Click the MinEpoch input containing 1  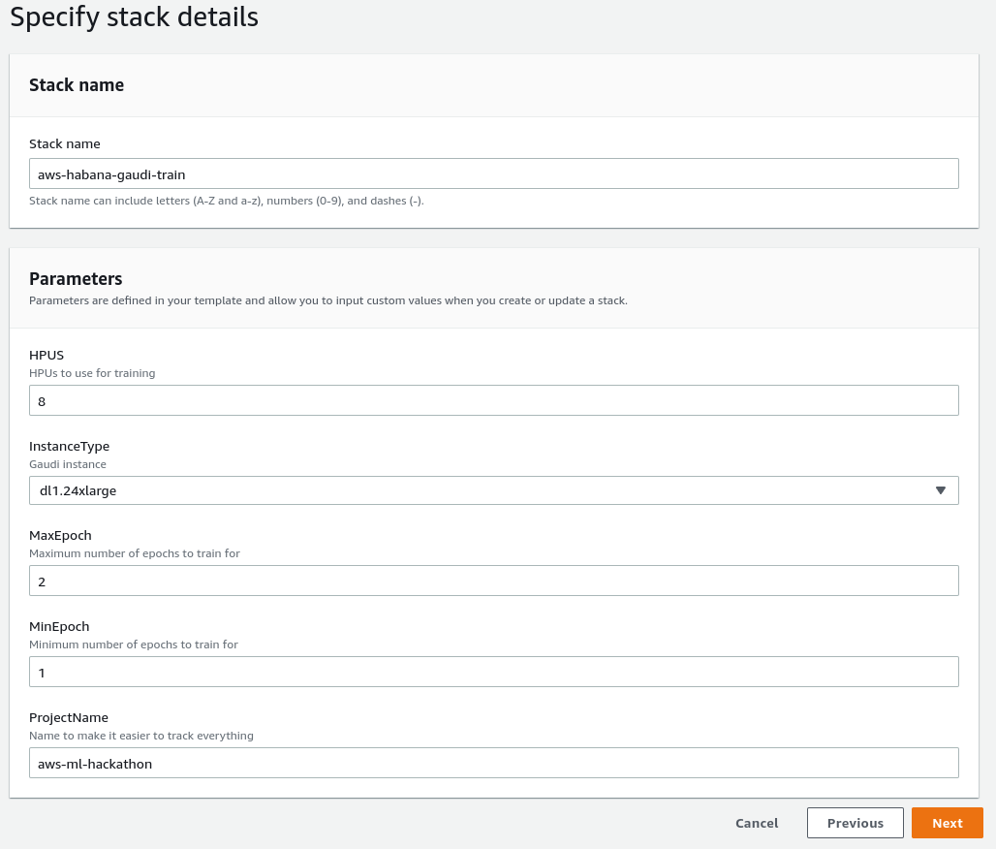click(493, 672)
